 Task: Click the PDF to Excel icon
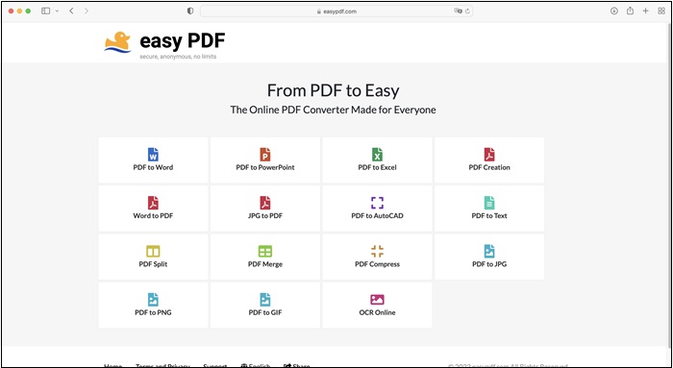(x=377, y=155)
